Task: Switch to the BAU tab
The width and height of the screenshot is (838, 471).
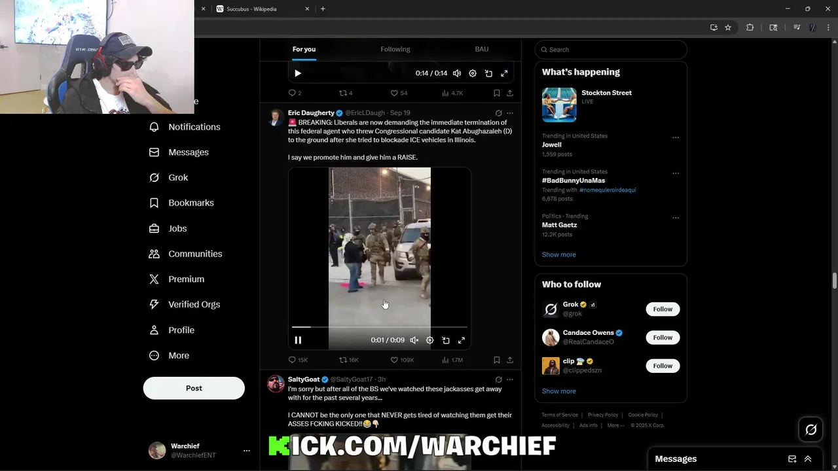Action: tap(482, 49)
